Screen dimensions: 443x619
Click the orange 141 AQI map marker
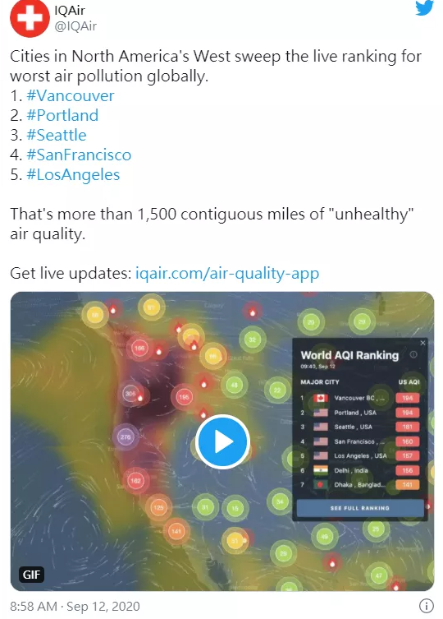tap(176, 531)
